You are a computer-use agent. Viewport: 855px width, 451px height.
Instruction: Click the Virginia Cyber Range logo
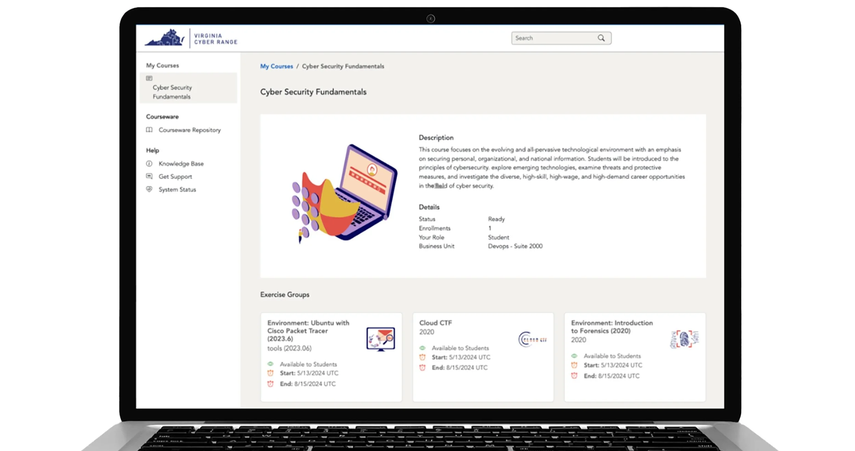tap(191, 38)
